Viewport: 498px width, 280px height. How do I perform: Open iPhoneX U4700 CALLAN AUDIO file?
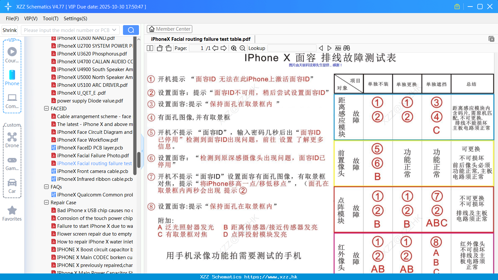pyautogui.click(x=92, y=61)
